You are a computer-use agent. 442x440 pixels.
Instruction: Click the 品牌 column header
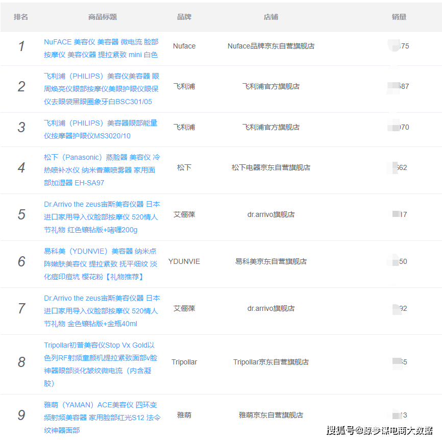pyautogui.click(x=184, y=17)
